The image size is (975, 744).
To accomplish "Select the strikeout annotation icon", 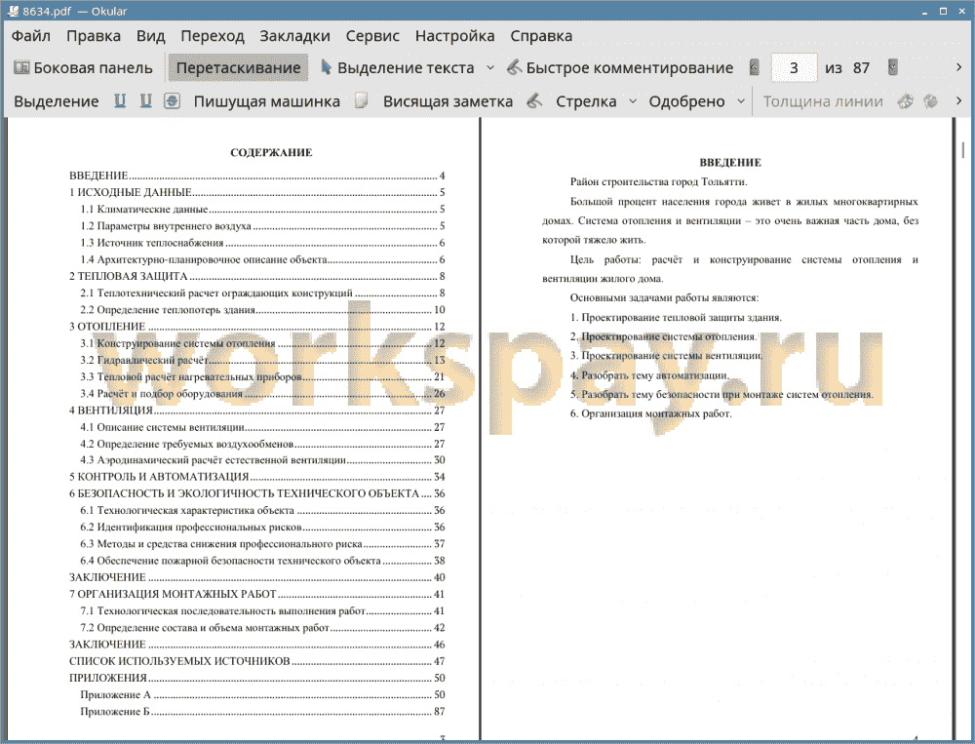I will (173, 101).
